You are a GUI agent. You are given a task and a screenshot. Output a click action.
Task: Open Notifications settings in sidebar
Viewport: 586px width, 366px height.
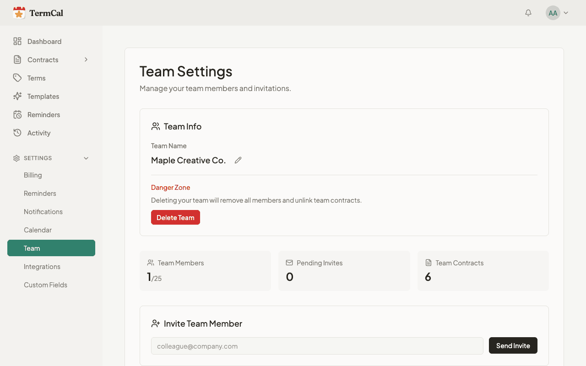pyautogui.click(x=43, y=212)
